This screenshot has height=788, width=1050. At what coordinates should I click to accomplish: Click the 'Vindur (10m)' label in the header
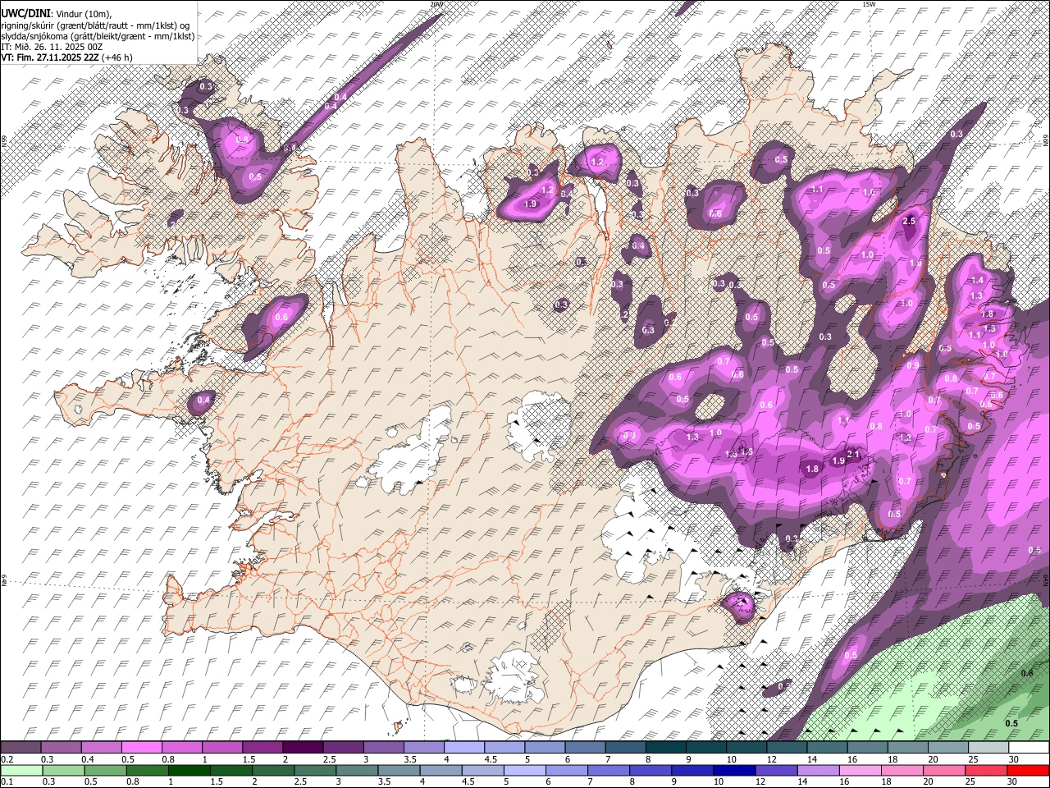click(84, 14)
